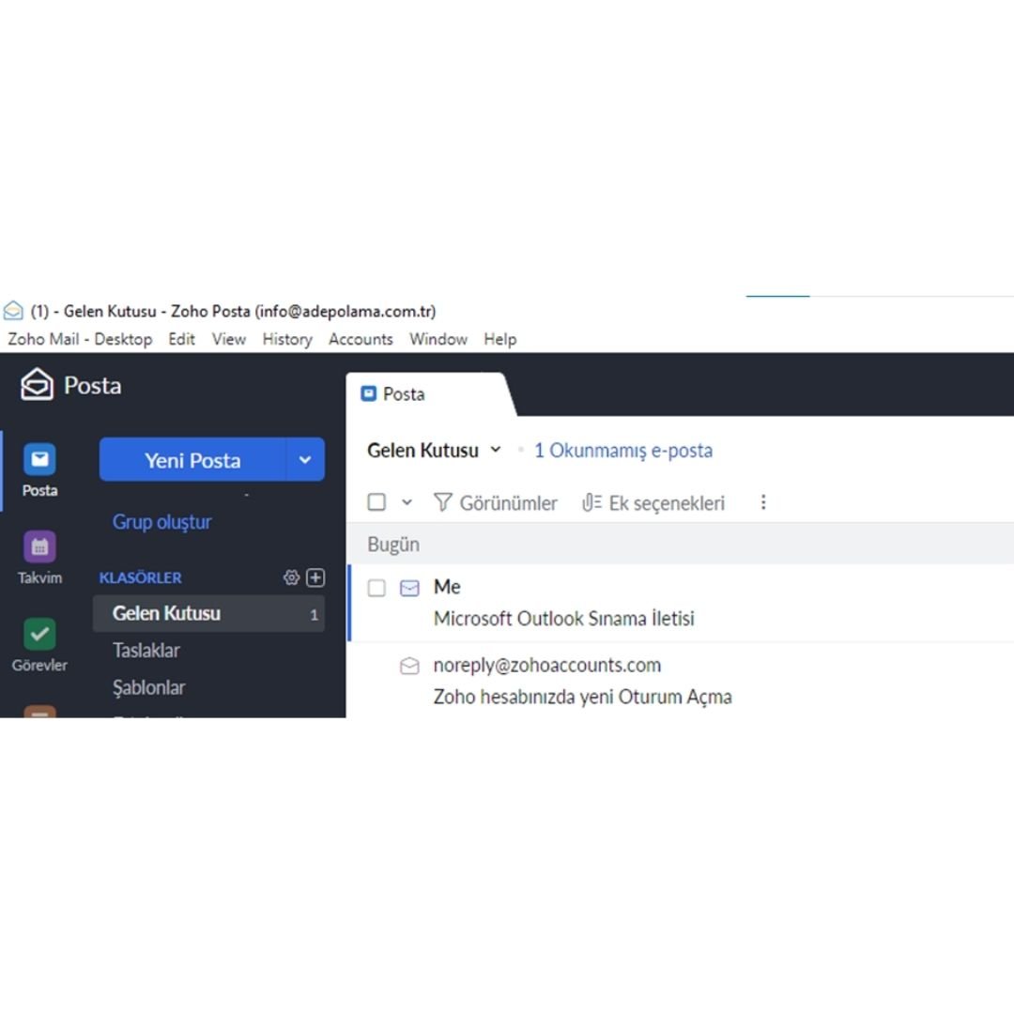The width and height of the screenshot is (1014, 1014).
Task: Click the three-dot more options icon
Action: click(763, 502)
